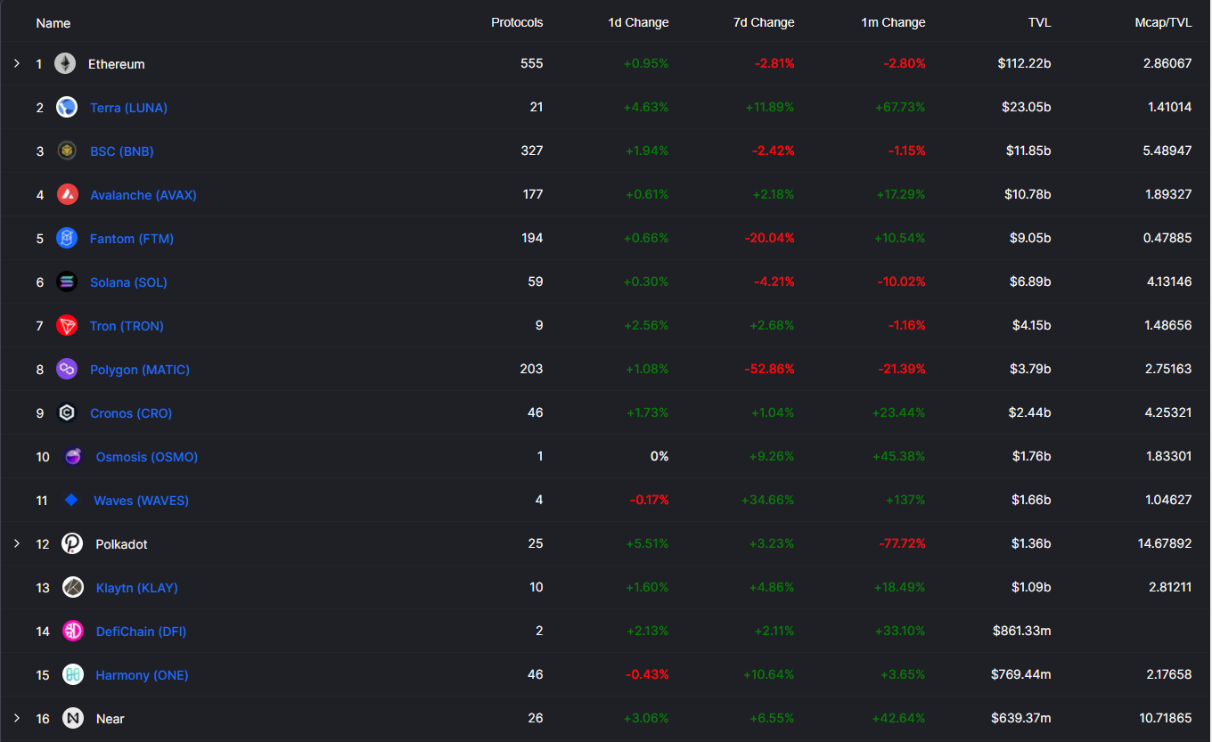Open the Harmony (ONE) chain link
Screen dimensions: 1212x742
143,675
